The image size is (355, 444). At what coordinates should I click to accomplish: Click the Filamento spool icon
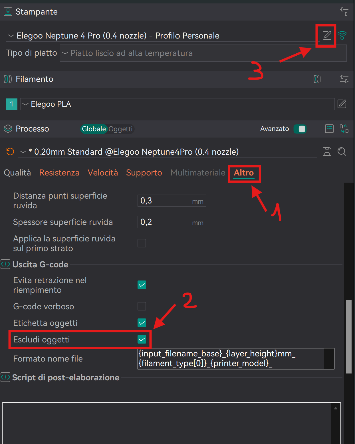[8, 79]
